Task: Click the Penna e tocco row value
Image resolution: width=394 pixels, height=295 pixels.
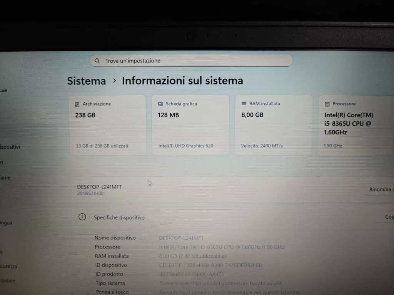Action: click(230, 292)
